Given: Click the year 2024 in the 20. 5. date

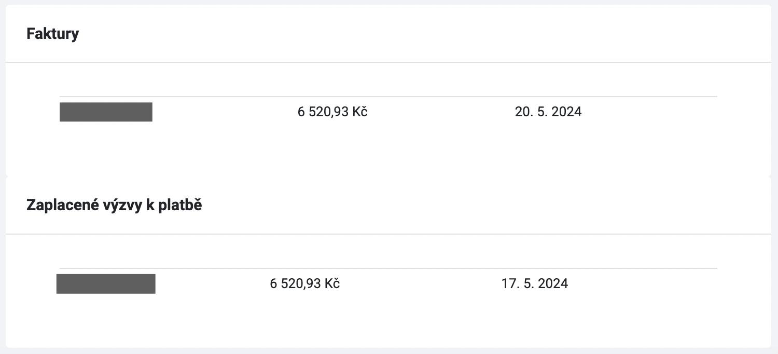Looking at the screenshot, I should pyautogui.click(x=566, y=112).
